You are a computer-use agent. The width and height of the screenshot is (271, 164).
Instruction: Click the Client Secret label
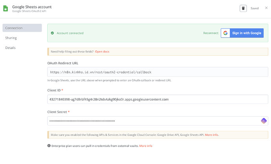tap(57, 112)
